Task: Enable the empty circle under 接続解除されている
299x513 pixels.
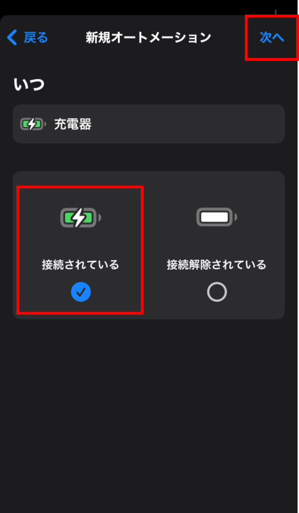Action: [x=217, y=292]
